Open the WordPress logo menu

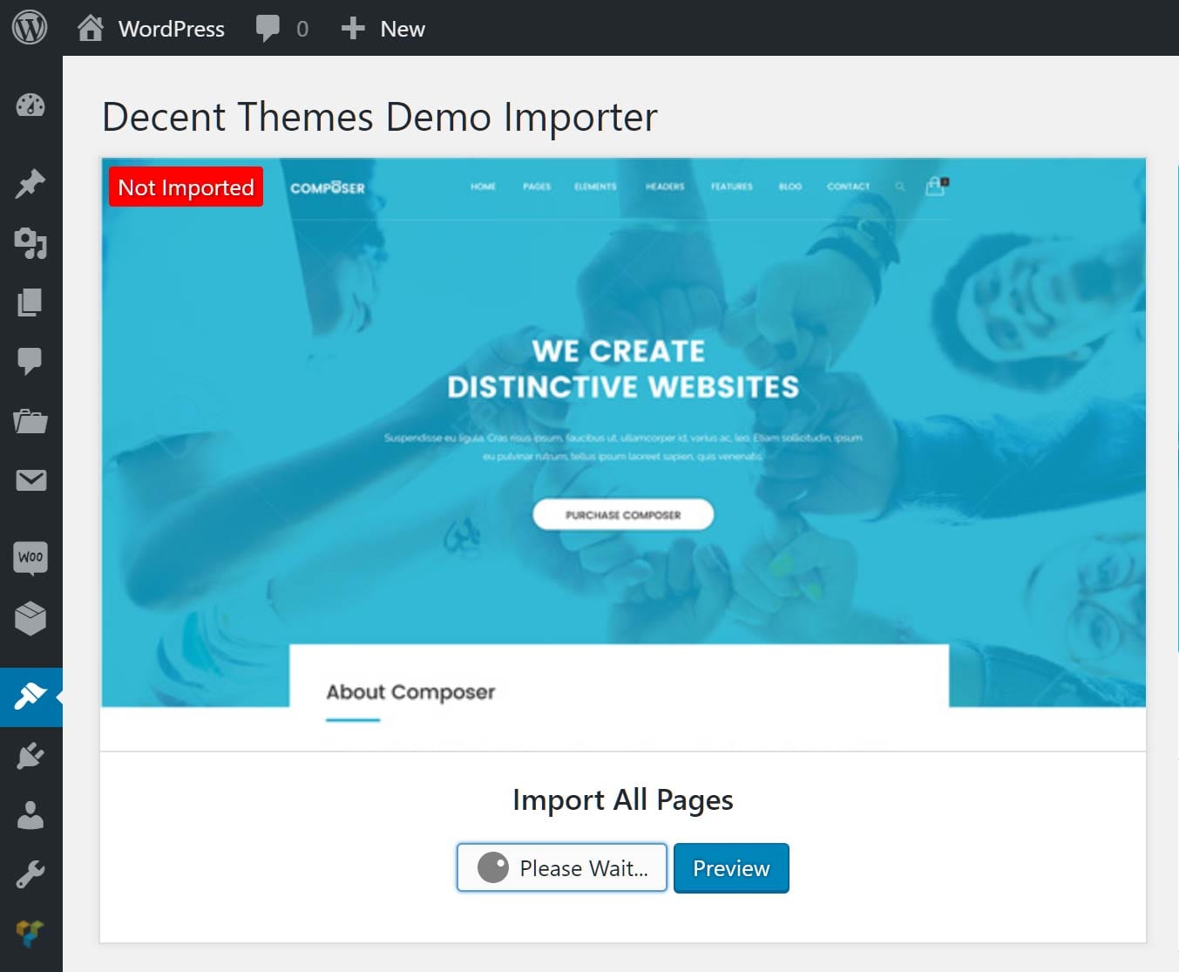click(x=30, y=28)
